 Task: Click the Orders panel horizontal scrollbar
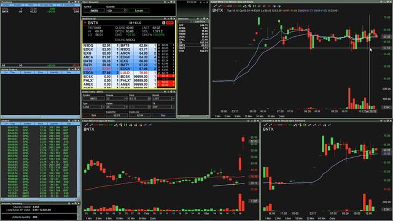coord(39,200)
